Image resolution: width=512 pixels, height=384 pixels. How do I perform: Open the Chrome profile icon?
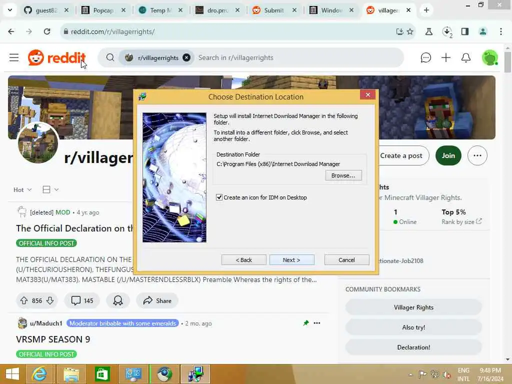point(482,31)
